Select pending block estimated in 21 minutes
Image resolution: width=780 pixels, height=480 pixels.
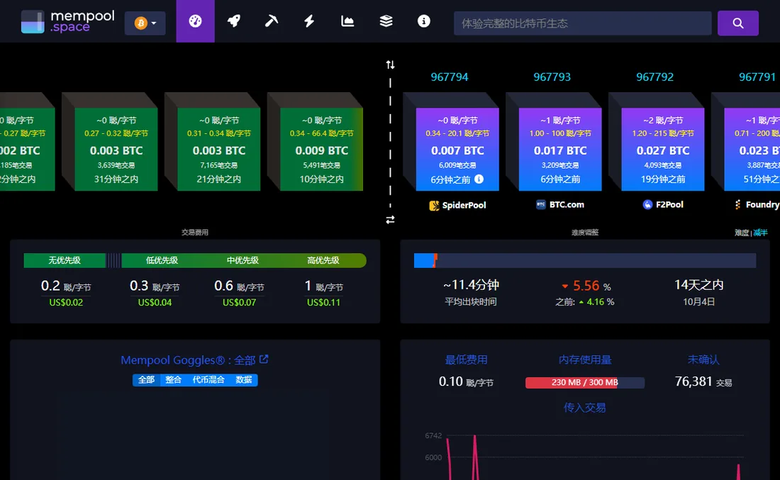pyautogui.click(x=219, y=149)
